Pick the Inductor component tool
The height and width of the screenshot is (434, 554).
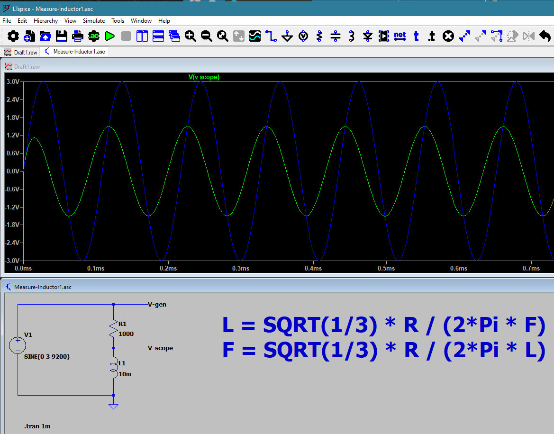pyautogui.click(x=352, y=36)
